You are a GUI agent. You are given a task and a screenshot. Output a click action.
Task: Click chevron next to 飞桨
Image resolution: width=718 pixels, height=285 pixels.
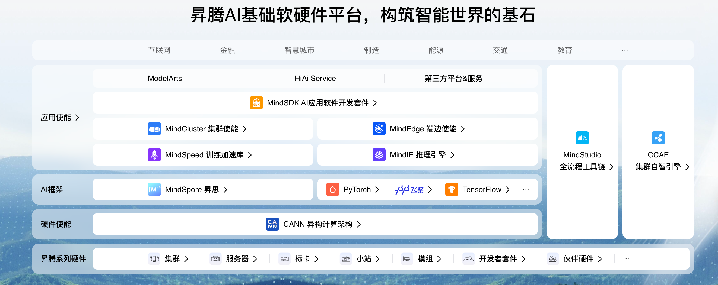(x=430, y=190)
